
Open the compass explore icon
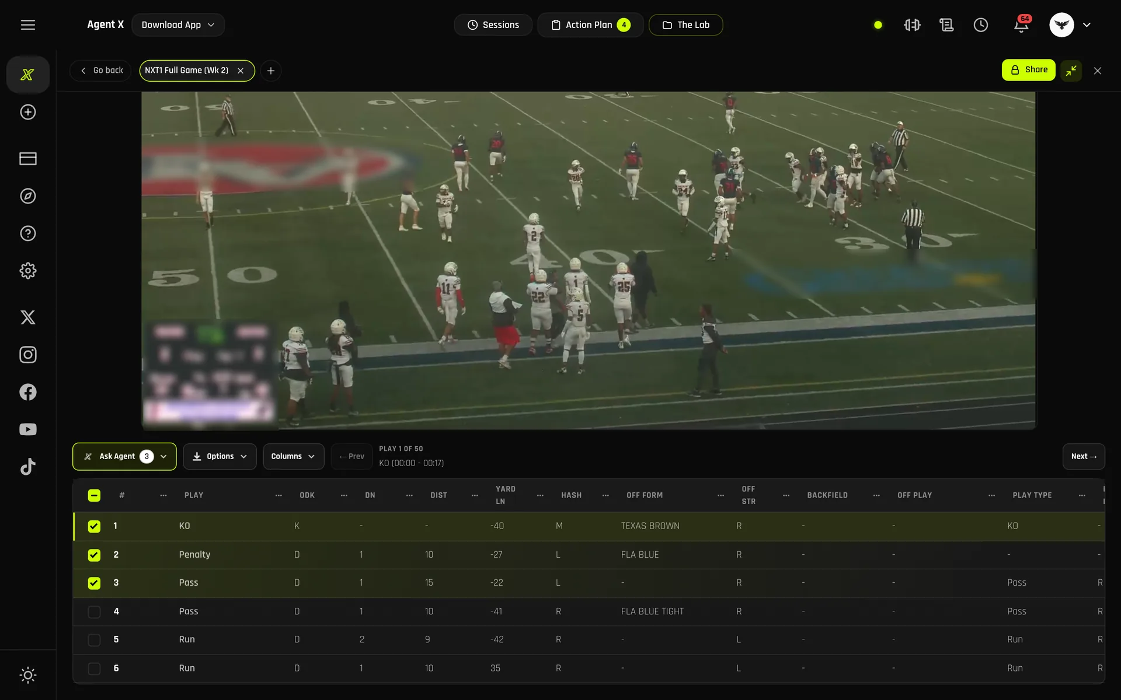28,196
